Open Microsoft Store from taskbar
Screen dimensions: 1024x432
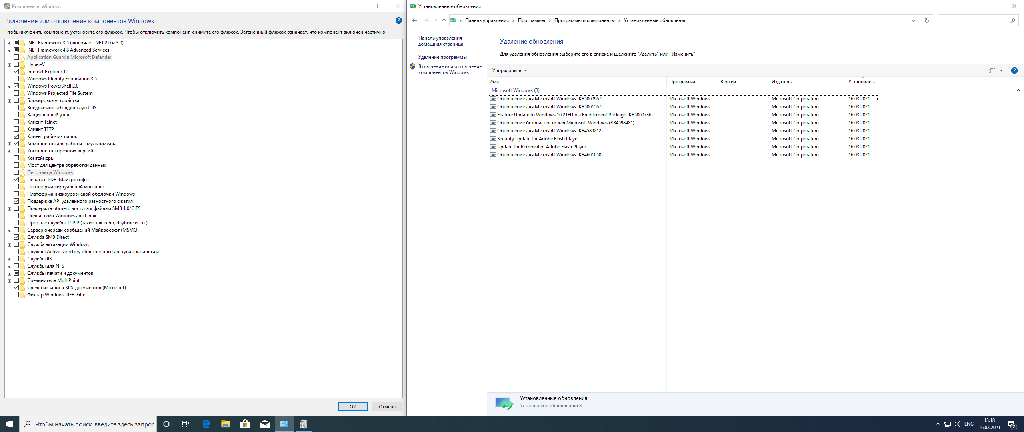[245, 424]
